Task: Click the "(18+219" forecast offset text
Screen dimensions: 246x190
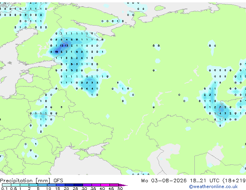Action: pyautogui.click(x=234, y=181)
